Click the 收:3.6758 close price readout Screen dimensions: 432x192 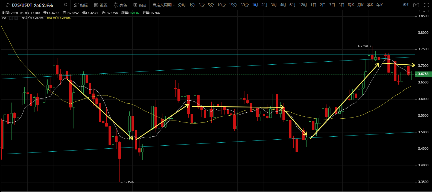click(x=110, y=13)
